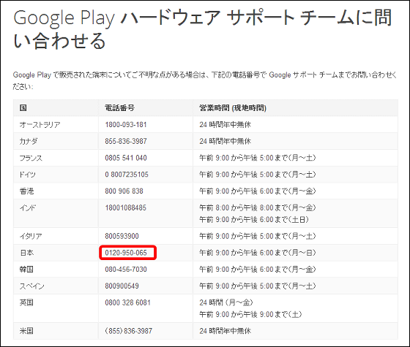Click highlighted Japan number 0120-950-065
Screen dimensions: 410x347
pyautogui.click(x=126, y=253)
